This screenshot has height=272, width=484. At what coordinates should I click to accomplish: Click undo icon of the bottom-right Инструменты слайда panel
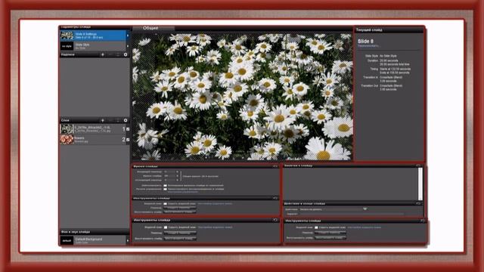coord(422,221)
